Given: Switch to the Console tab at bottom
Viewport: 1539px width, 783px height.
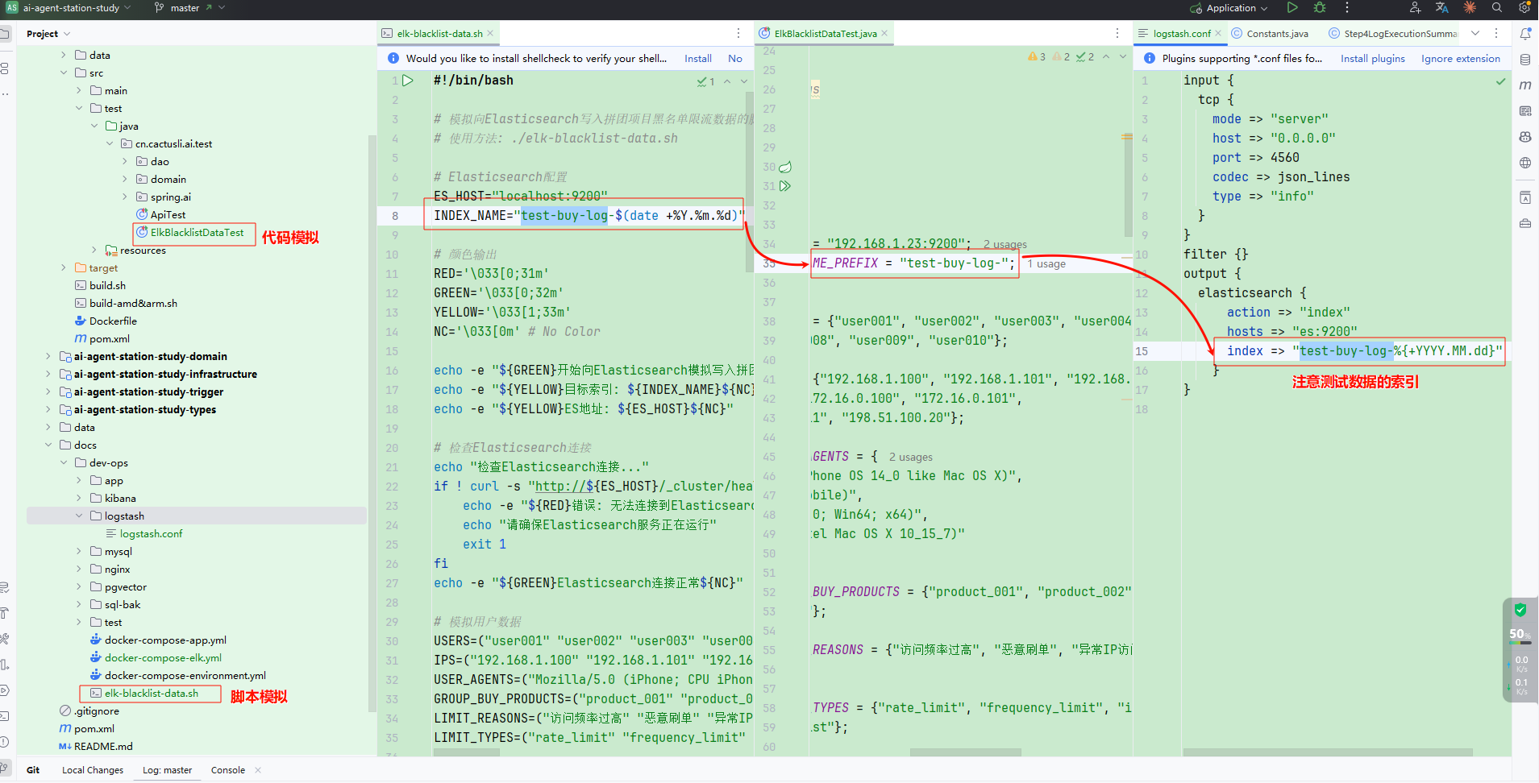Looking at the screenshot, I should coord(228,770).
